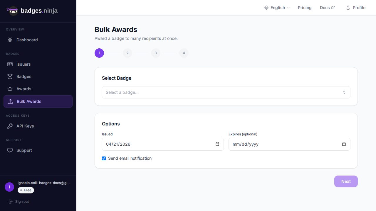Click the Bulk Awards upload icon
This screenshot has width=376, height=211.
10,101
